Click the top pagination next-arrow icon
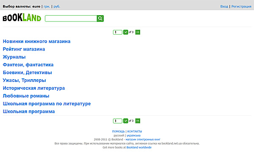This screenshot has width=254, height=158. coord(138,32)
